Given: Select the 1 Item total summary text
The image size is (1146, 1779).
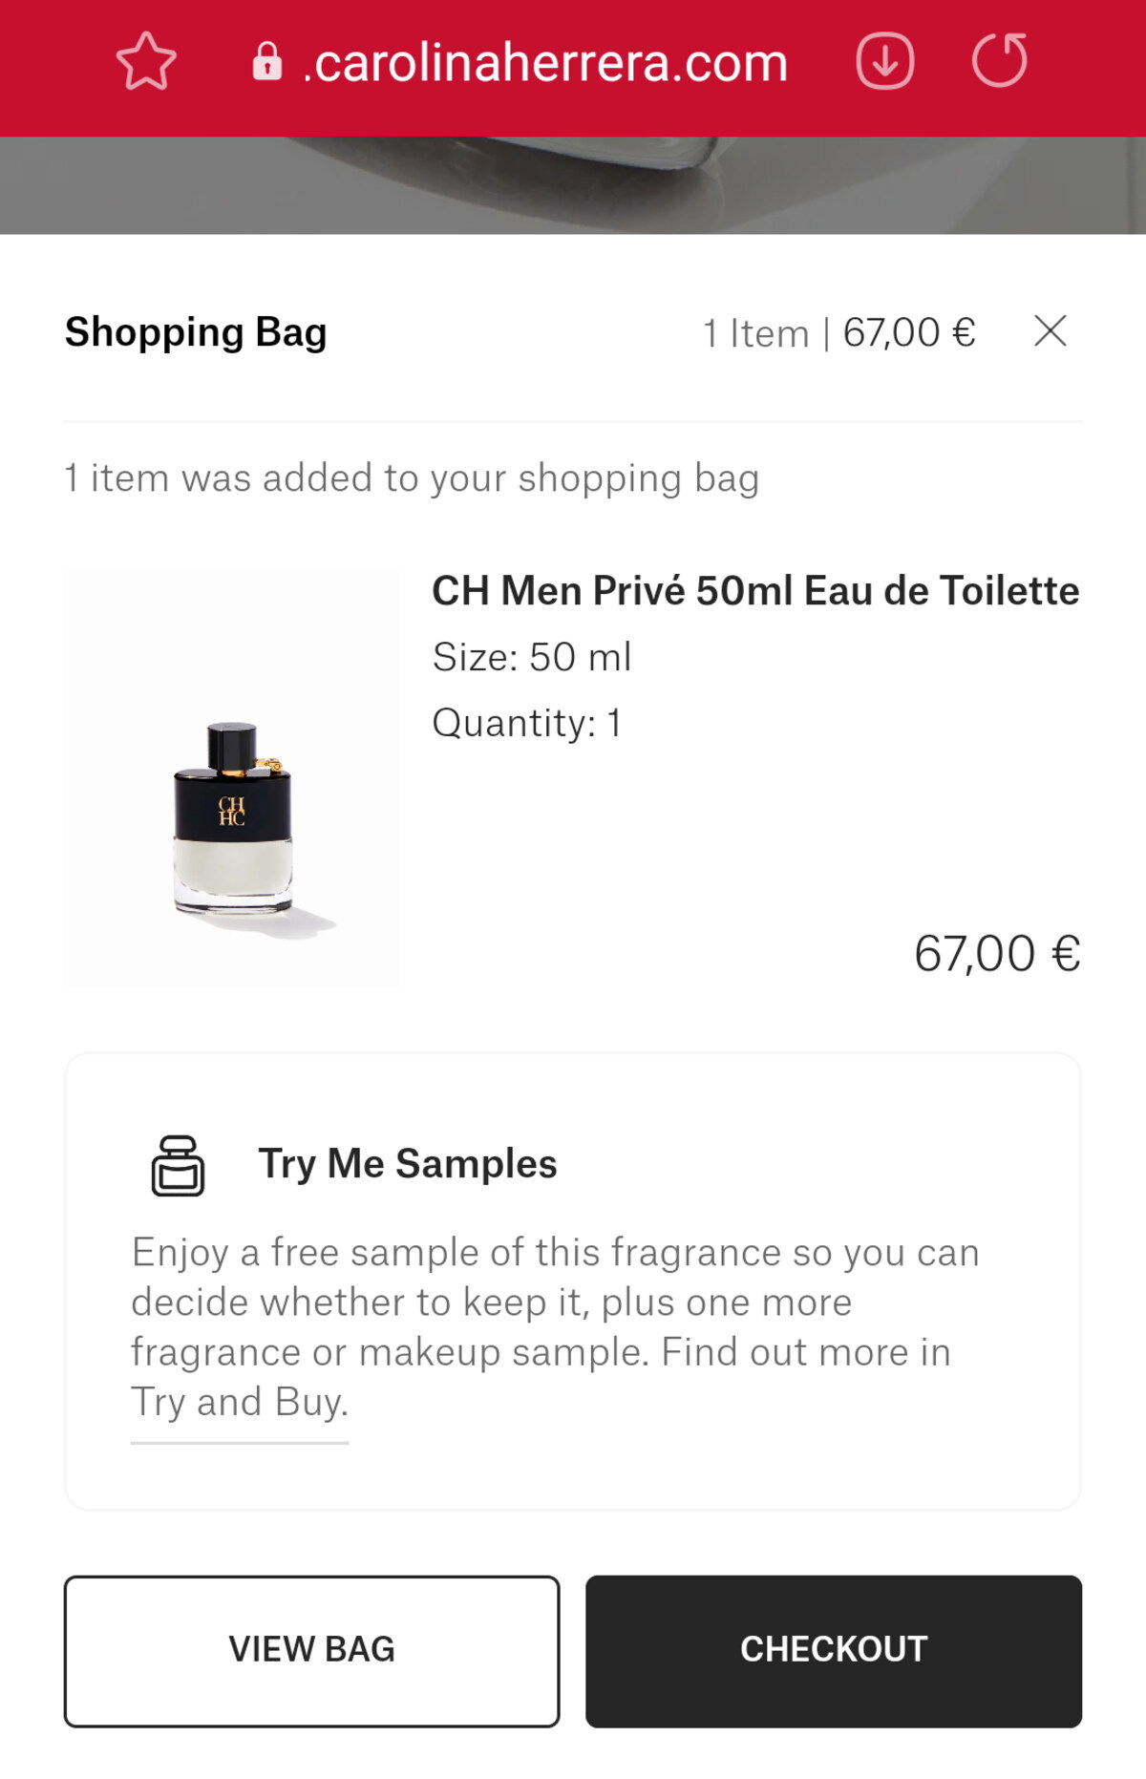Looking at the screenshot, I should [x=838, y=333].
